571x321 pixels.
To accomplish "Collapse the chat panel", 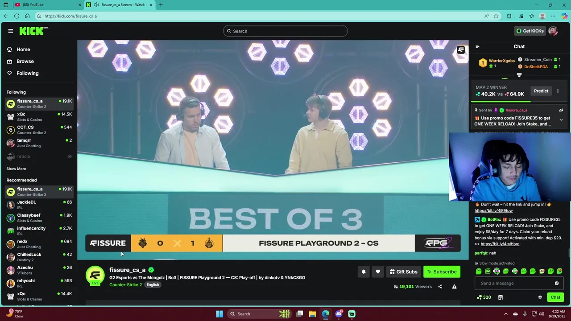I will click(477, 46).
